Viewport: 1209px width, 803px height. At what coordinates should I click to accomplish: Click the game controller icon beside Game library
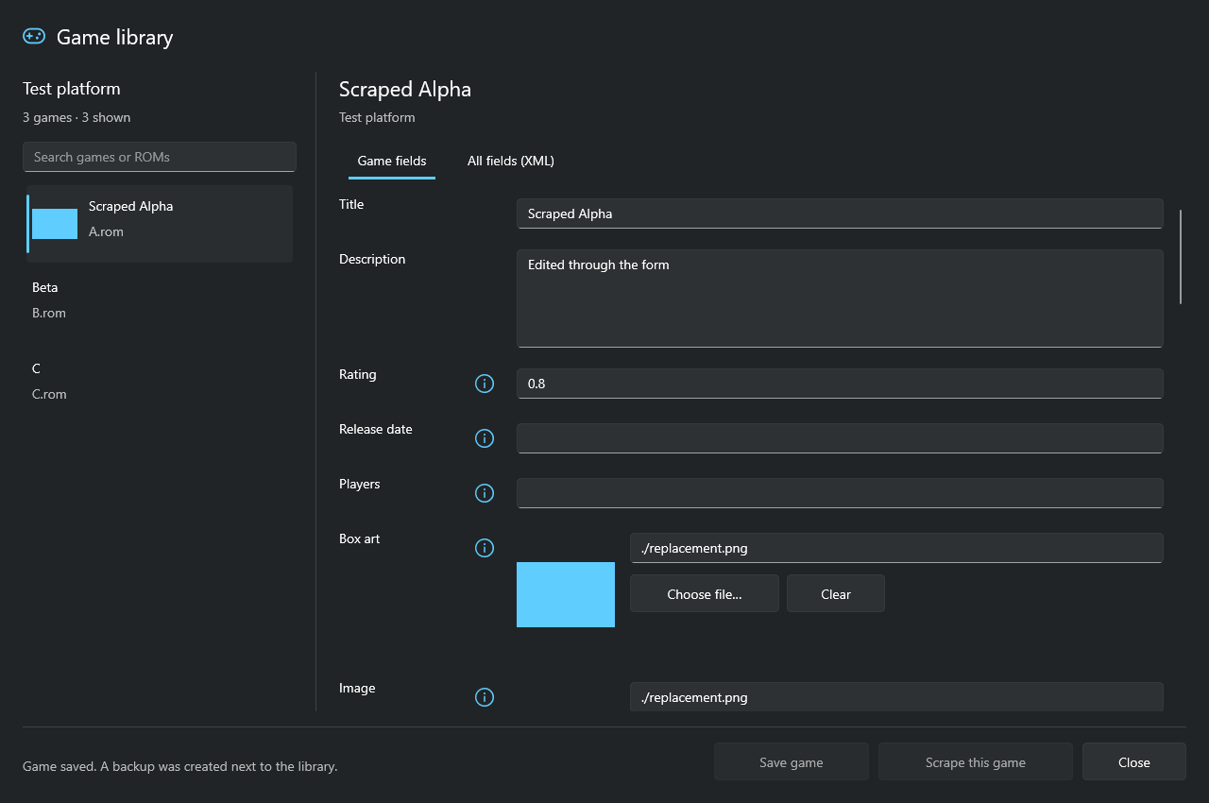(34, 37)
